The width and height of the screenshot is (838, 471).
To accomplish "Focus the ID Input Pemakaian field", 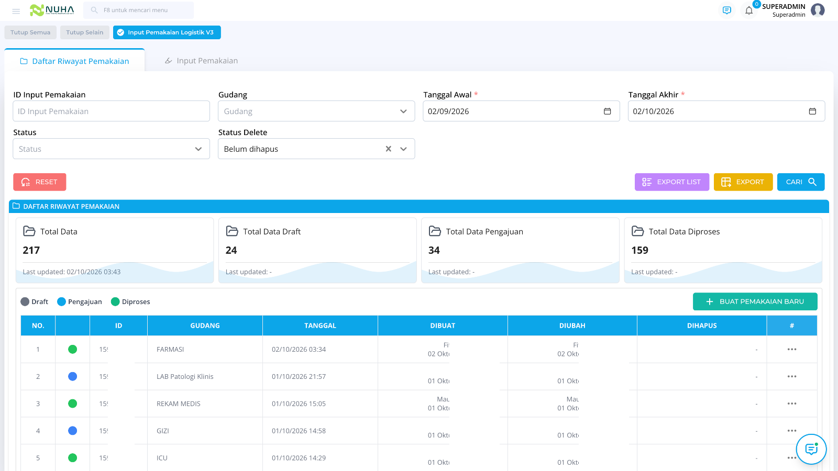I will pos(111,111).
